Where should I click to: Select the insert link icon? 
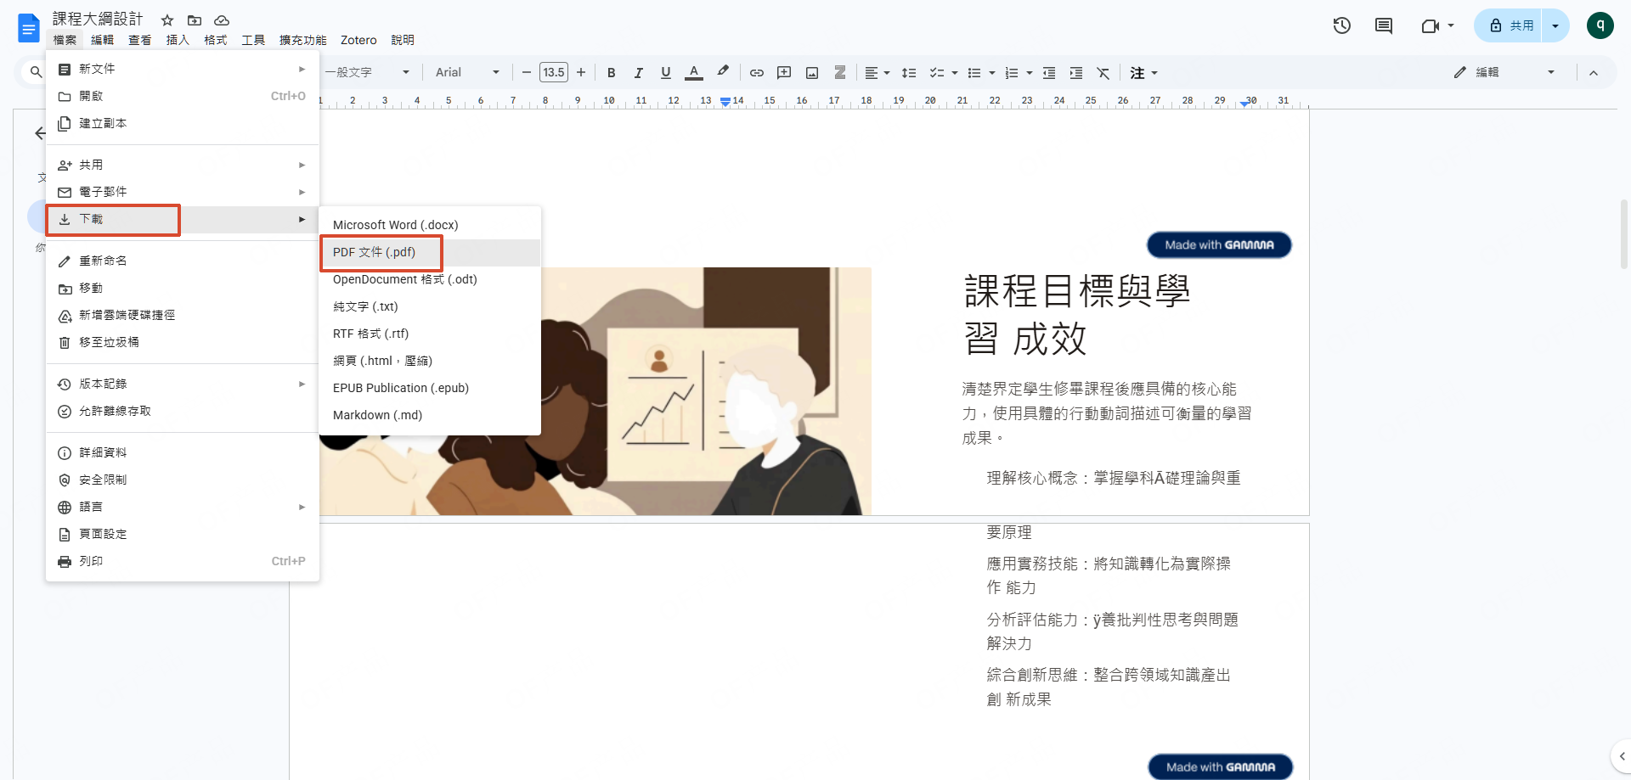point(756,72)
